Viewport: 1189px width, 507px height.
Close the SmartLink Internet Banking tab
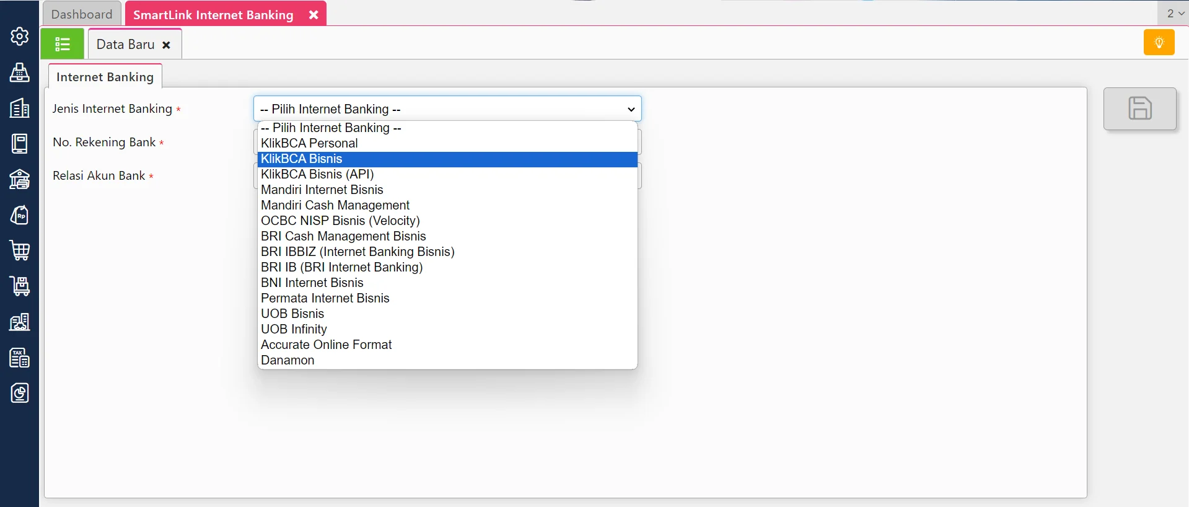(314, 15)
